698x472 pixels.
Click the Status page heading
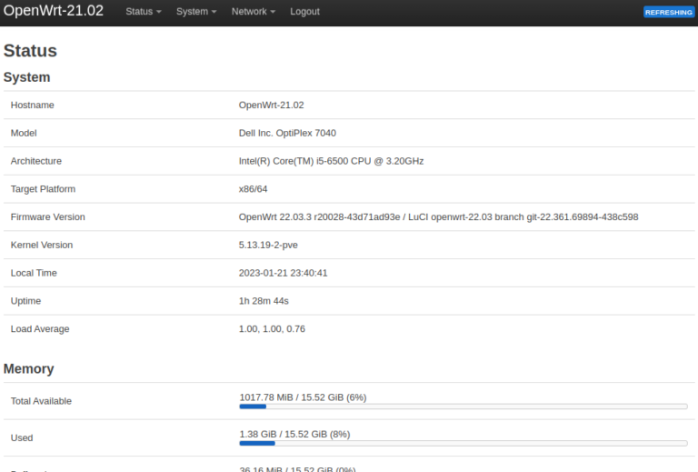(30, 51)
